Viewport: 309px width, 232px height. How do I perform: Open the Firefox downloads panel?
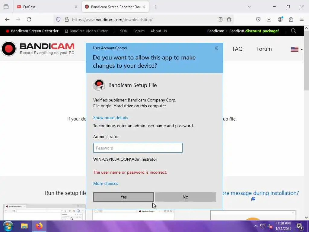[x=269, y=19]
